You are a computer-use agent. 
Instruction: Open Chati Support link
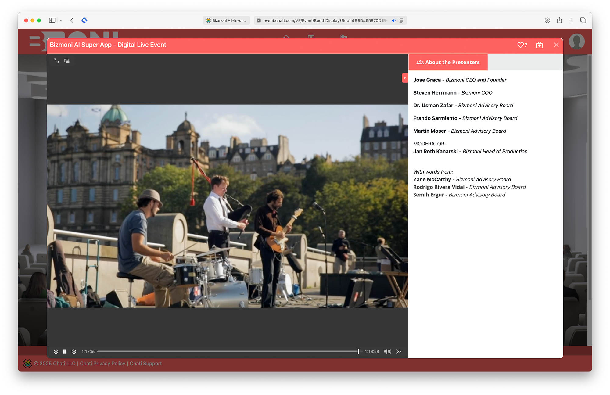pos(145,363)
